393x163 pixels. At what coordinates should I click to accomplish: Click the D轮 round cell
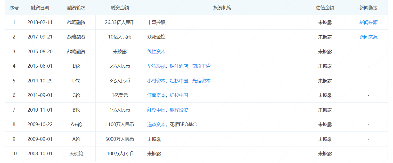tap(76, 81)
